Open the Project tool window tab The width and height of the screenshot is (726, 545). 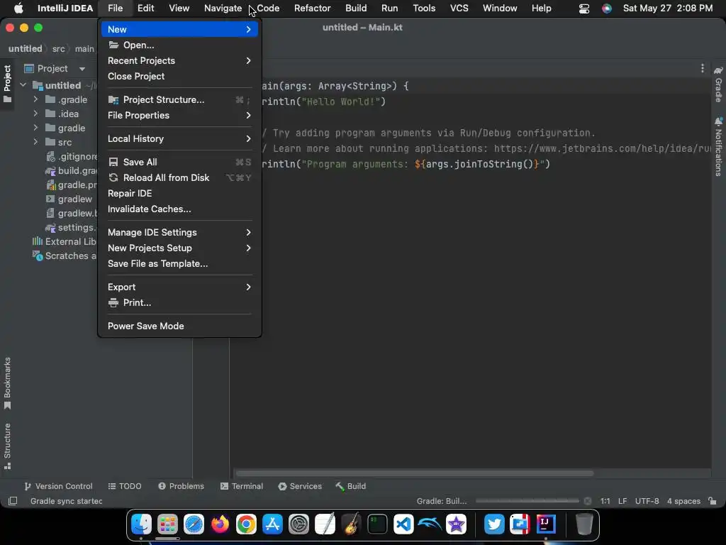point(7,84)
